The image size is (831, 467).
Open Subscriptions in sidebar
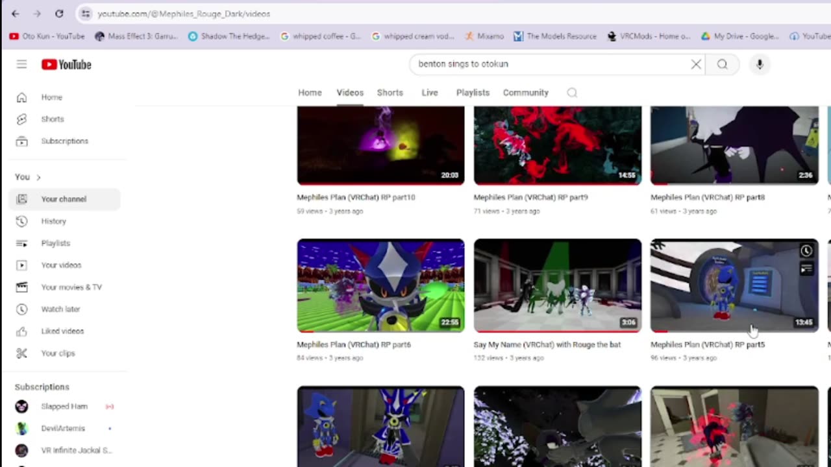click(64, 141)
